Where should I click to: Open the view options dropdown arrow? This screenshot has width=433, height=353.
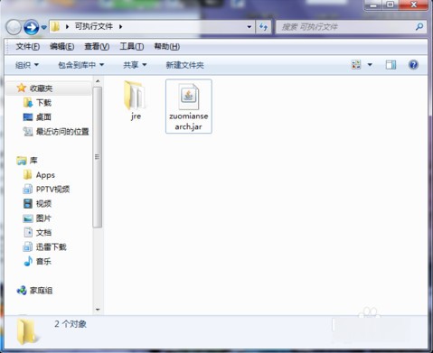click(x=370, y=65)
